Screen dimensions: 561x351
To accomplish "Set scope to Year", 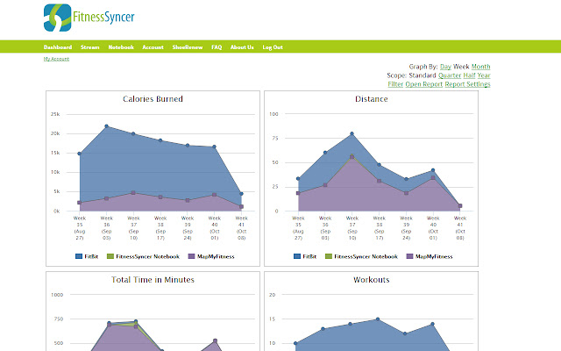I will coord(484,75).
